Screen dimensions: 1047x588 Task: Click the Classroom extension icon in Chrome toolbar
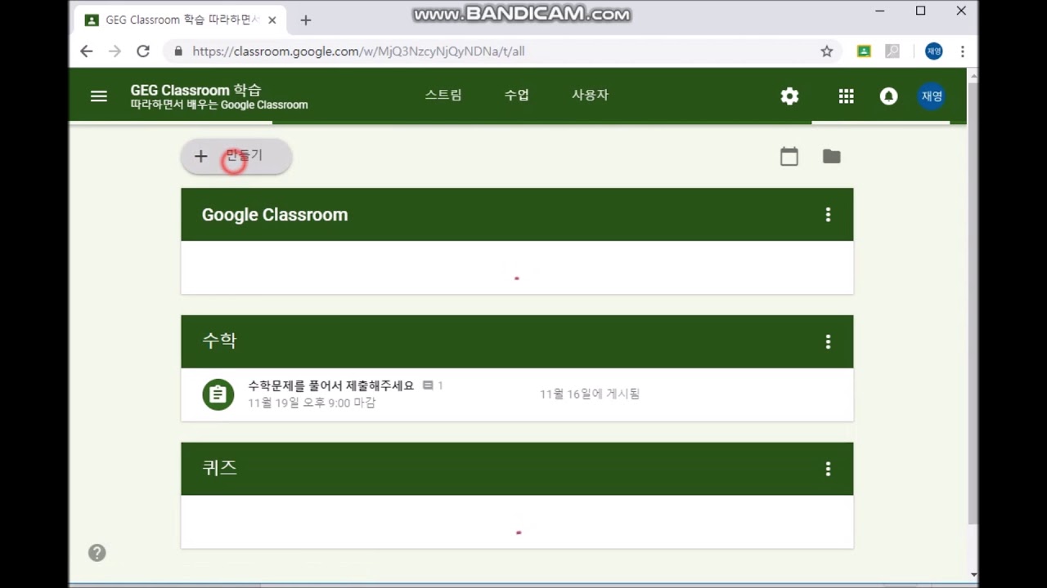click(x=864, y=51)
